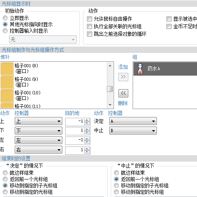Open the 右 controller dropdown
197x197 pixels.
39,150
